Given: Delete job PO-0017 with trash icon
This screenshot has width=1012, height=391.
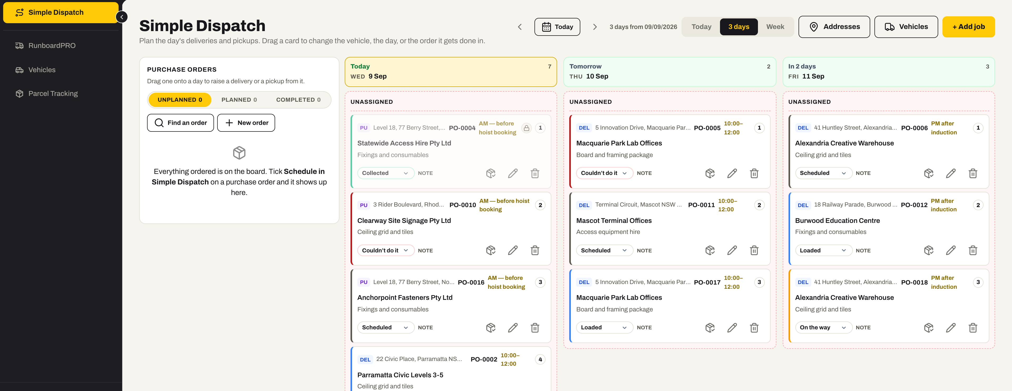Looking at the screenshot, I should (x=754, y=328).
